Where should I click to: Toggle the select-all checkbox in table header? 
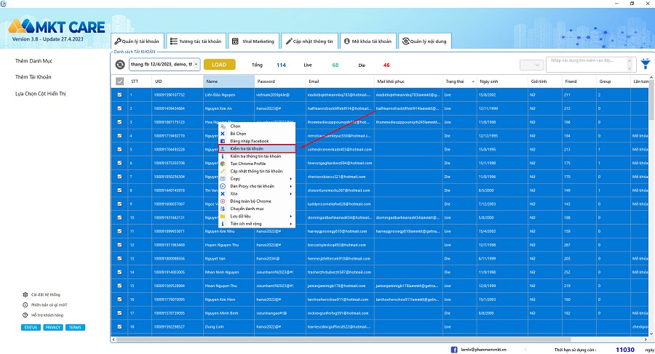coord(120,81)
